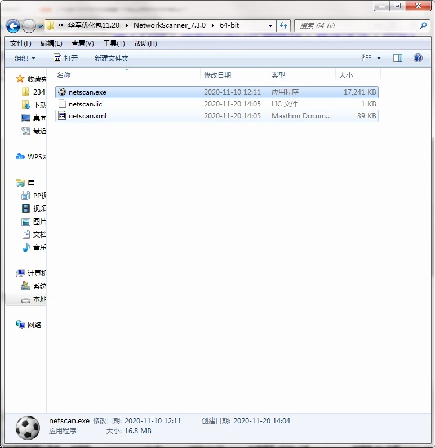Click inside the 搜索 64-bit search field
The width and height of the screenshot is (435, 448).
tap(355, 25)
